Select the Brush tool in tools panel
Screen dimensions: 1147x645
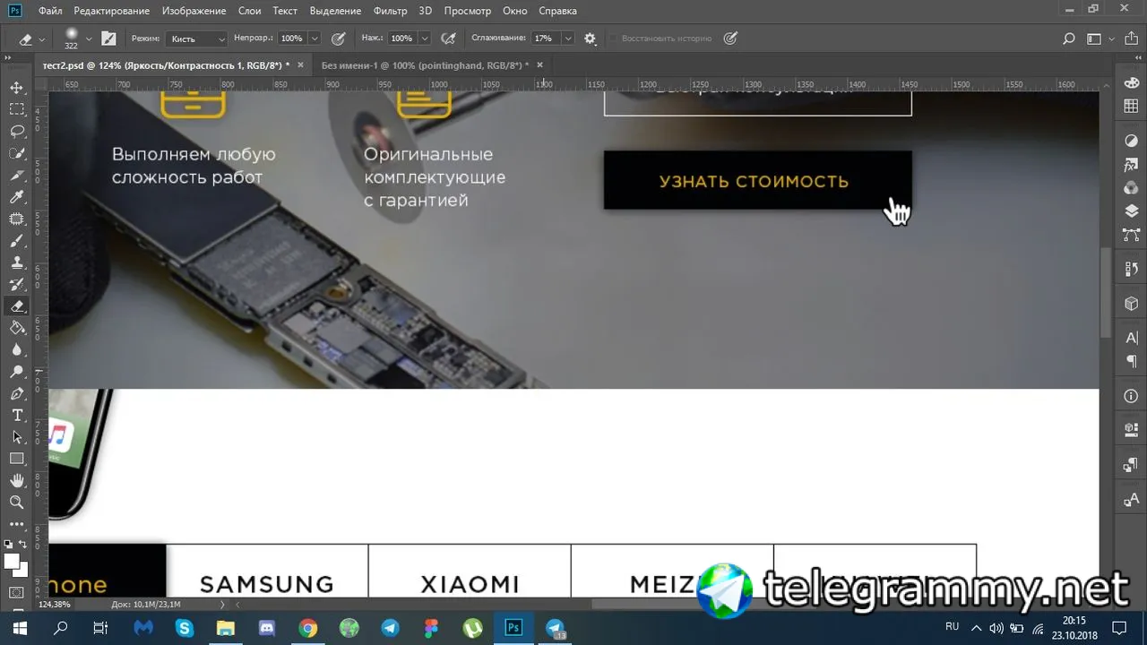tap(16, 241)
